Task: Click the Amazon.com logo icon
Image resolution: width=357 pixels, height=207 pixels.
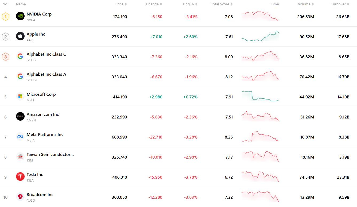Action: tap(20, 117)
